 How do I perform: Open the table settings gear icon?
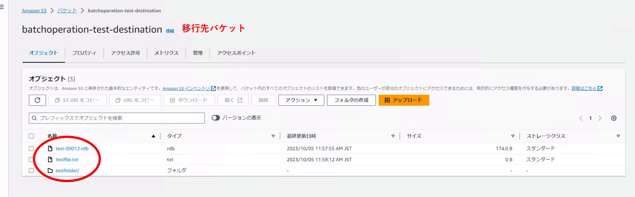click(613, 118)
